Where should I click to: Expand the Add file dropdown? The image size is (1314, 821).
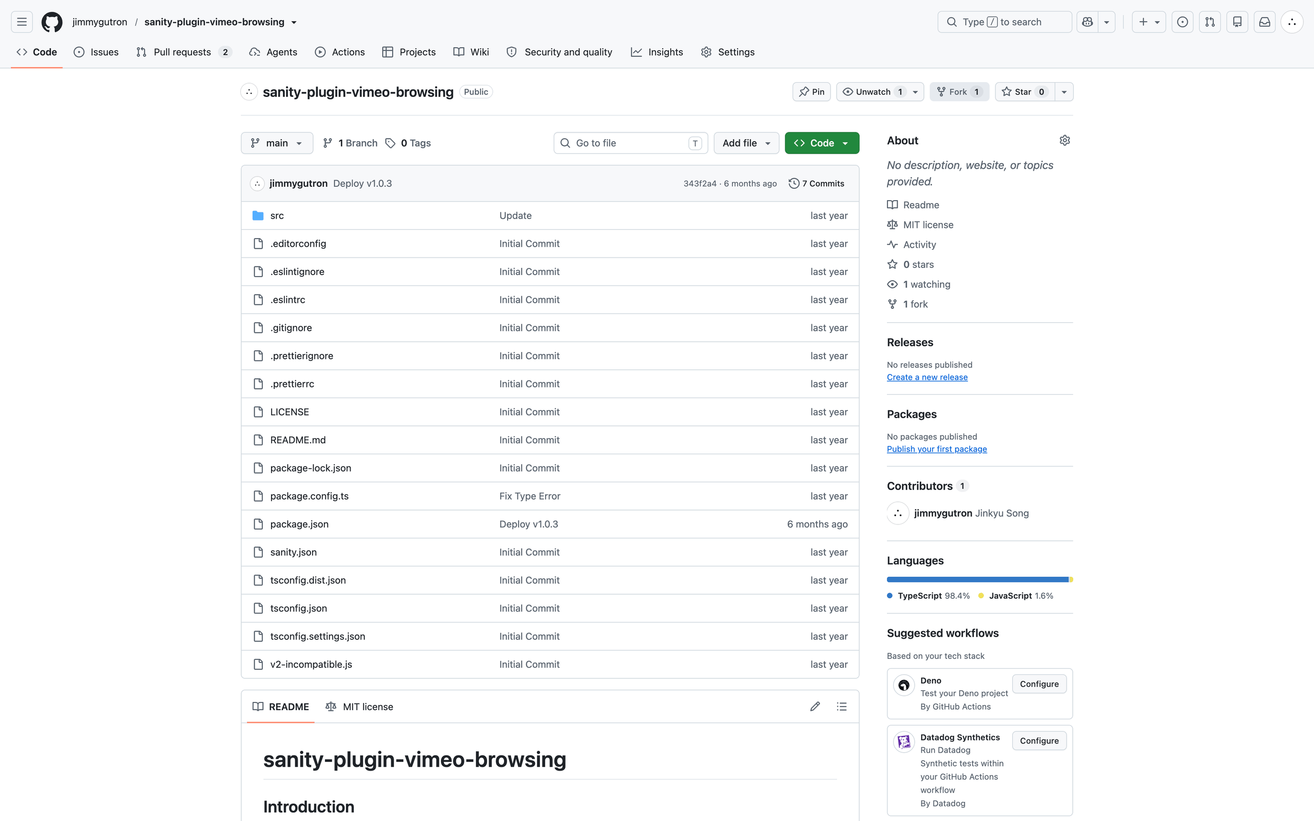746,143
